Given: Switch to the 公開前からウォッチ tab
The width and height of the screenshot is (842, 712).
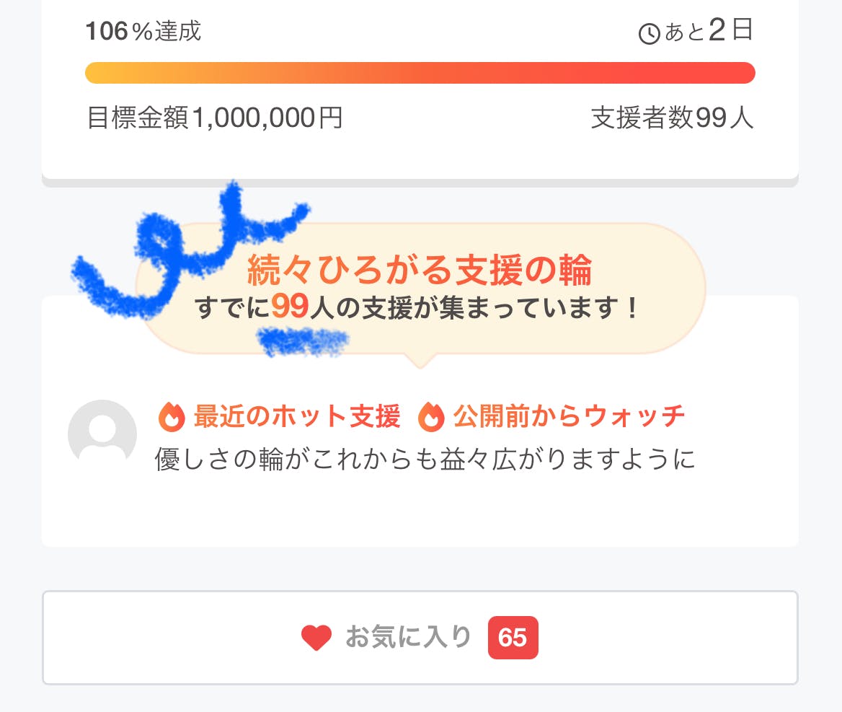Looking at the screenshot, I should tap(567, 417).
